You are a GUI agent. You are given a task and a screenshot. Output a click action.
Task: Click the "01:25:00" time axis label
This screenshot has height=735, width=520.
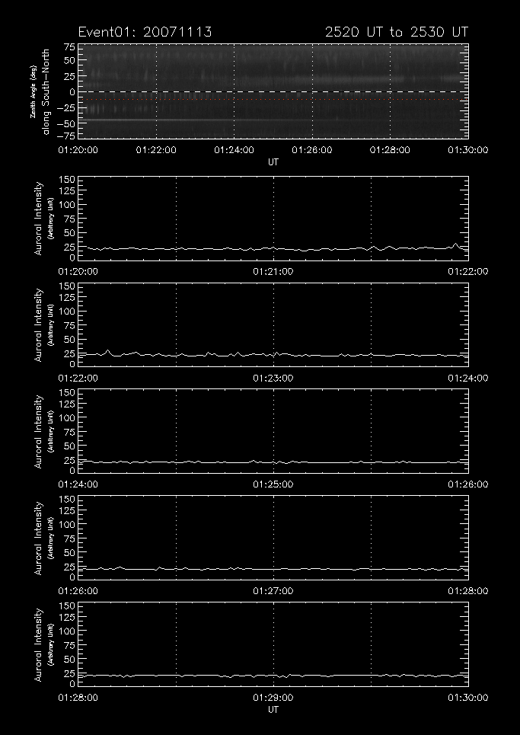pos(273,484)
